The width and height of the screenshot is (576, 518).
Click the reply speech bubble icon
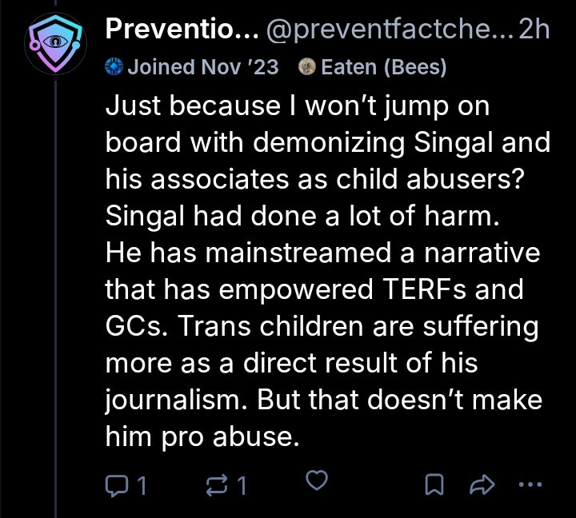pos(117,483)
